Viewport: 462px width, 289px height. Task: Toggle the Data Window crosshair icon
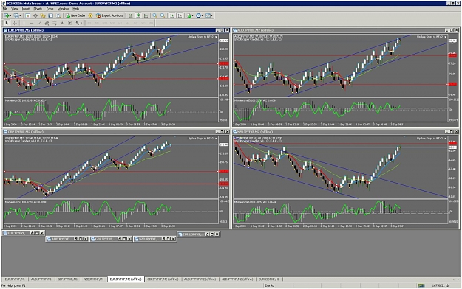click(35, 15)
